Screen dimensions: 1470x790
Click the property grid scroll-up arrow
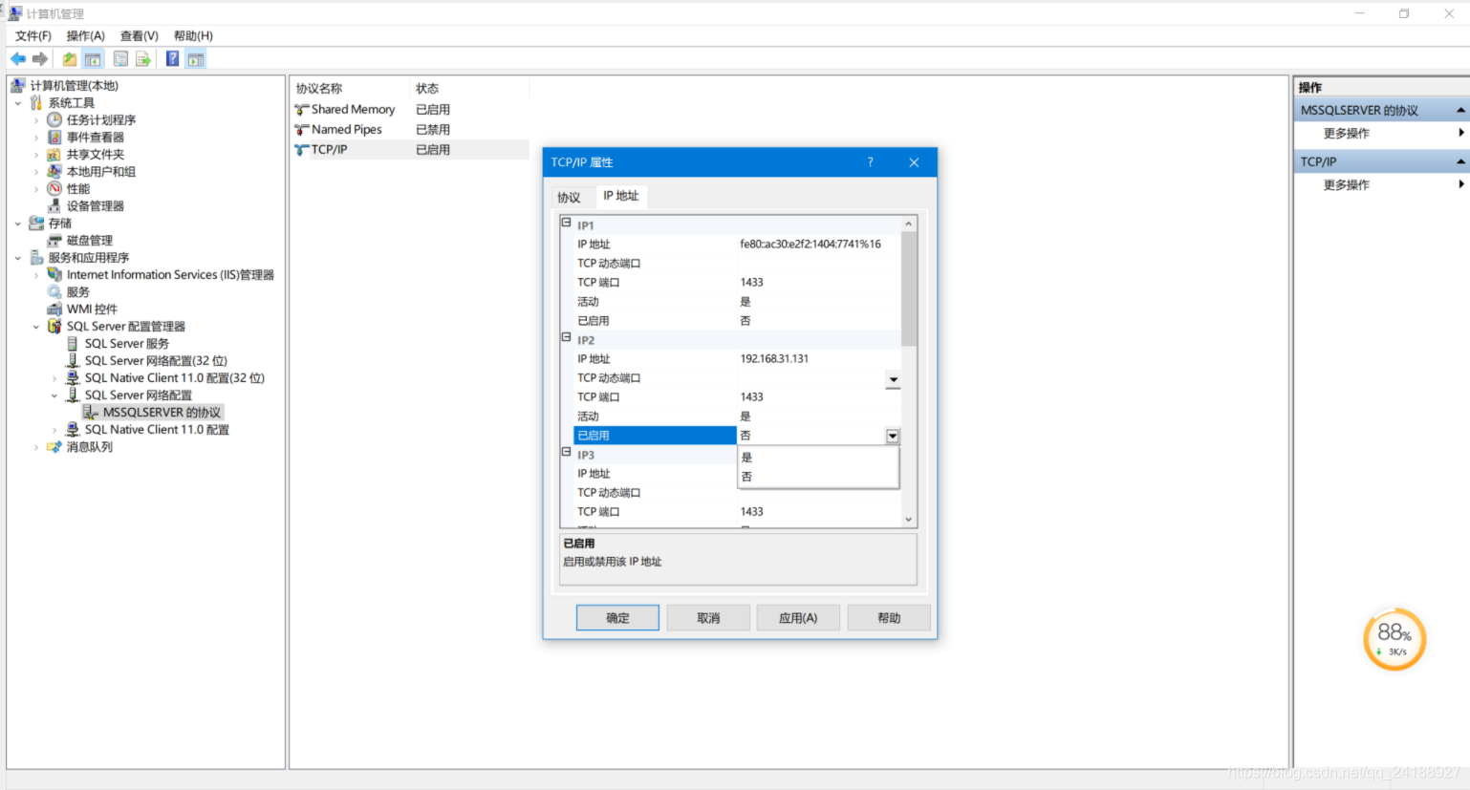click(909, 224)
